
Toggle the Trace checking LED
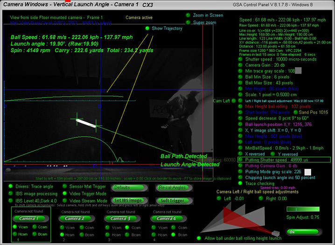click(241, 184)
